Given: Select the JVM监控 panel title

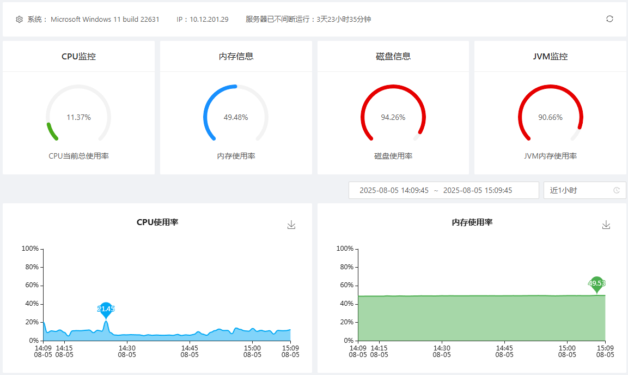Looking at the screenshot, I should click(x=550, y=56).
